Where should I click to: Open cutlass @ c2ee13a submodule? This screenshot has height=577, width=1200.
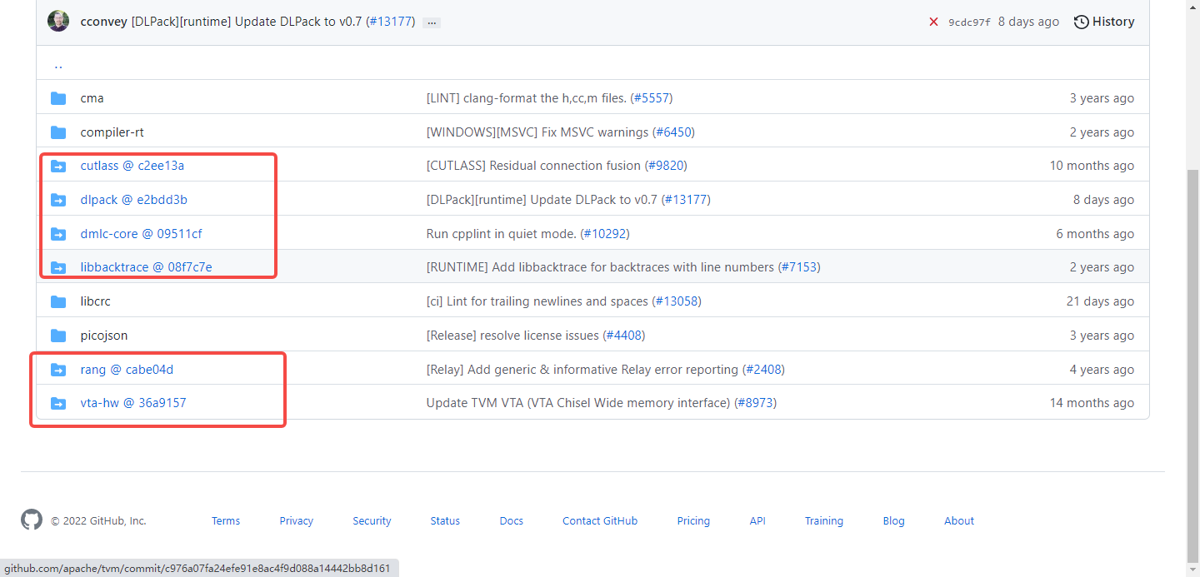(x=132, y=166)
